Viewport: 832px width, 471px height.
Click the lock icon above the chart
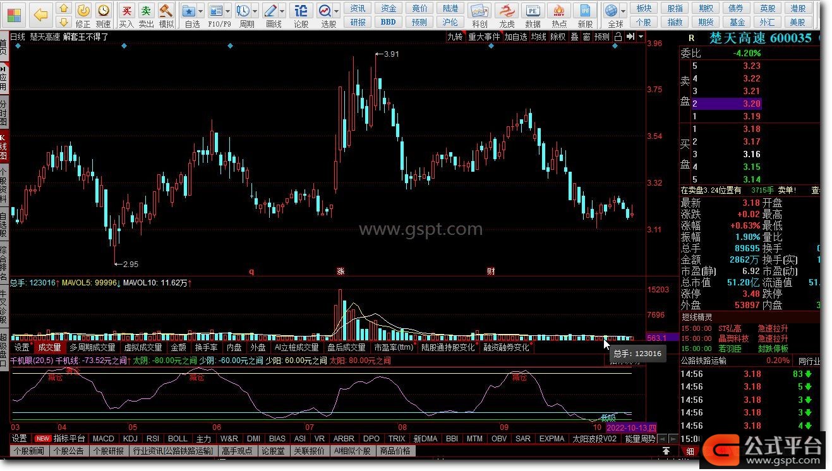[x=618, y=37]
